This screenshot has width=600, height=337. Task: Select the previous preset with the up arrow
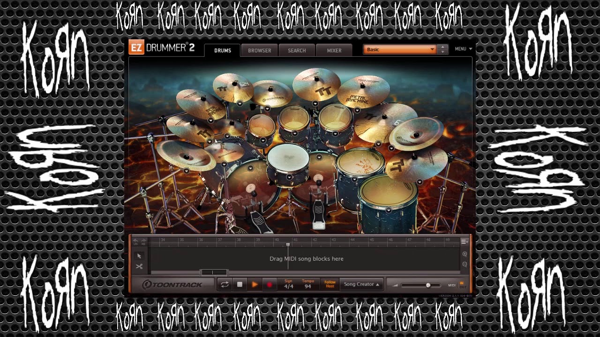point(443,47)
